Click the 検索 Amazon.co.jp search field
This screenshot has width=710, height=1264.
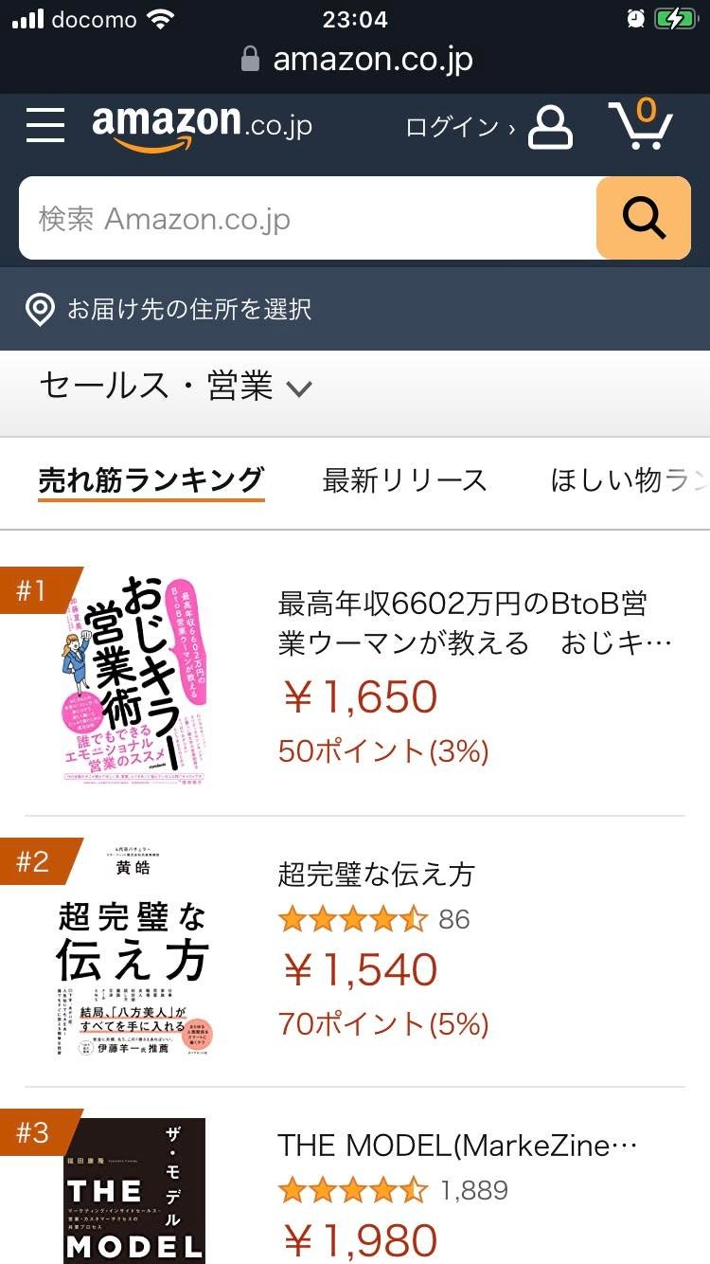click(308, 219)
